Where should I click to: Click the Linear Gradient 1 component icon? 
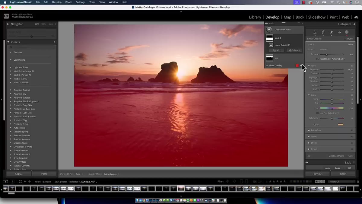pyautogui.click(x=271, y=45)
